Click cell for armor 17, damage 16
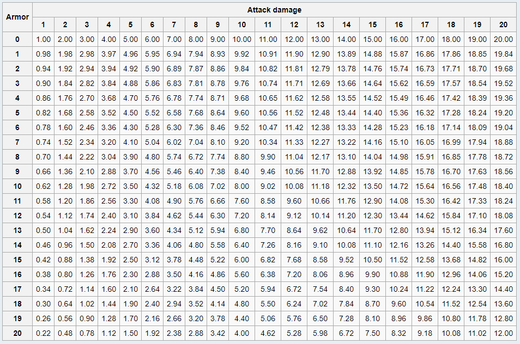Screen dimensions: 520x344 (x=398, y=289)
